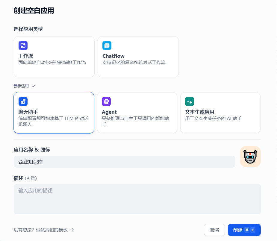
Task: Click the Agent brain icon
Action: point(106,101)
